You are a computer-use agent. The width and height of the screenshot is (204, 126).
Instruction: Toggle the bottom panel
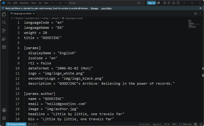(x=174, y=3)
